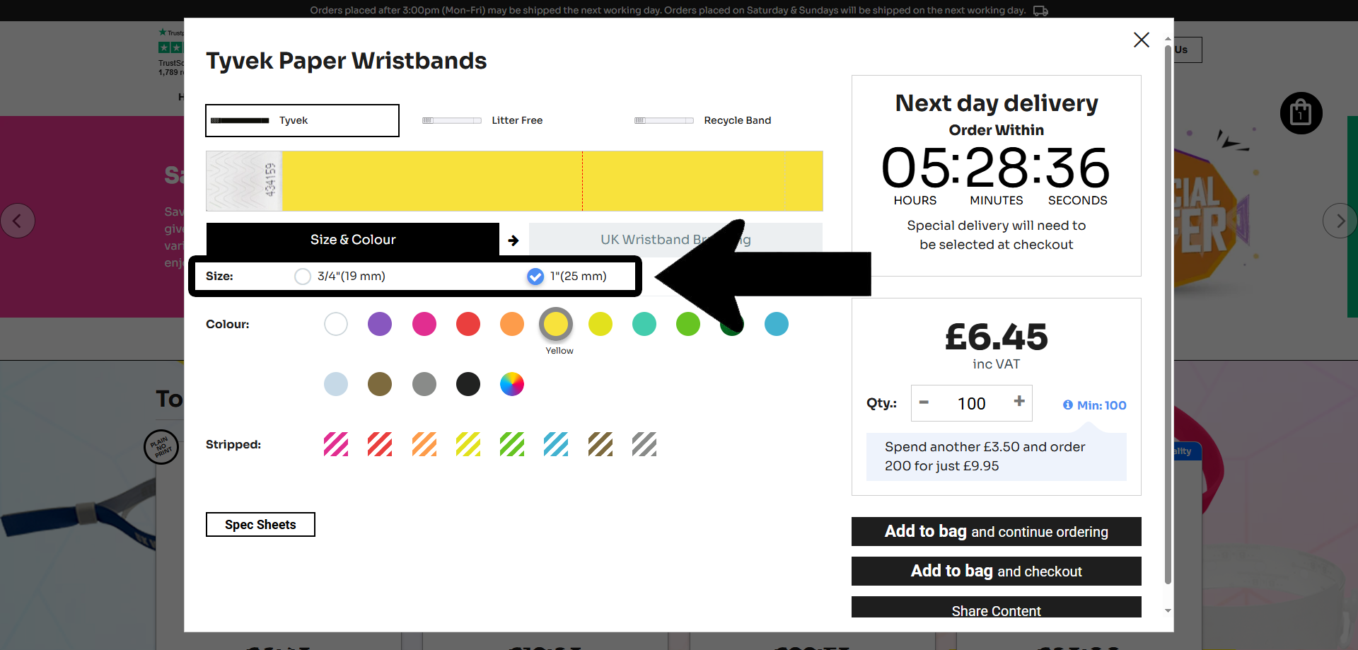Choose the pink striped pattern
The height and width of the screenshot is (650, 1358).
pyautogui.click(x=336, y=444)
